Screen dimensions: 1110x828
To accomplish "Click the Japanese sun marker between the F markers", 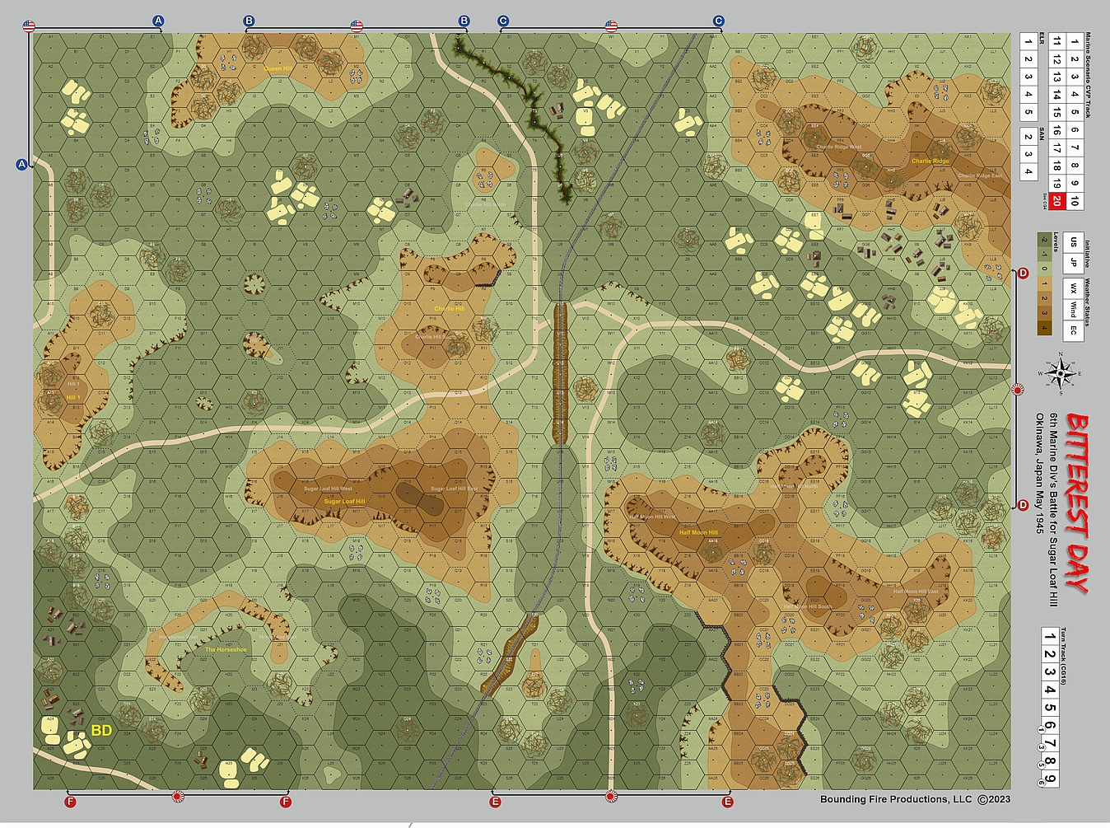I will (178, 797).
